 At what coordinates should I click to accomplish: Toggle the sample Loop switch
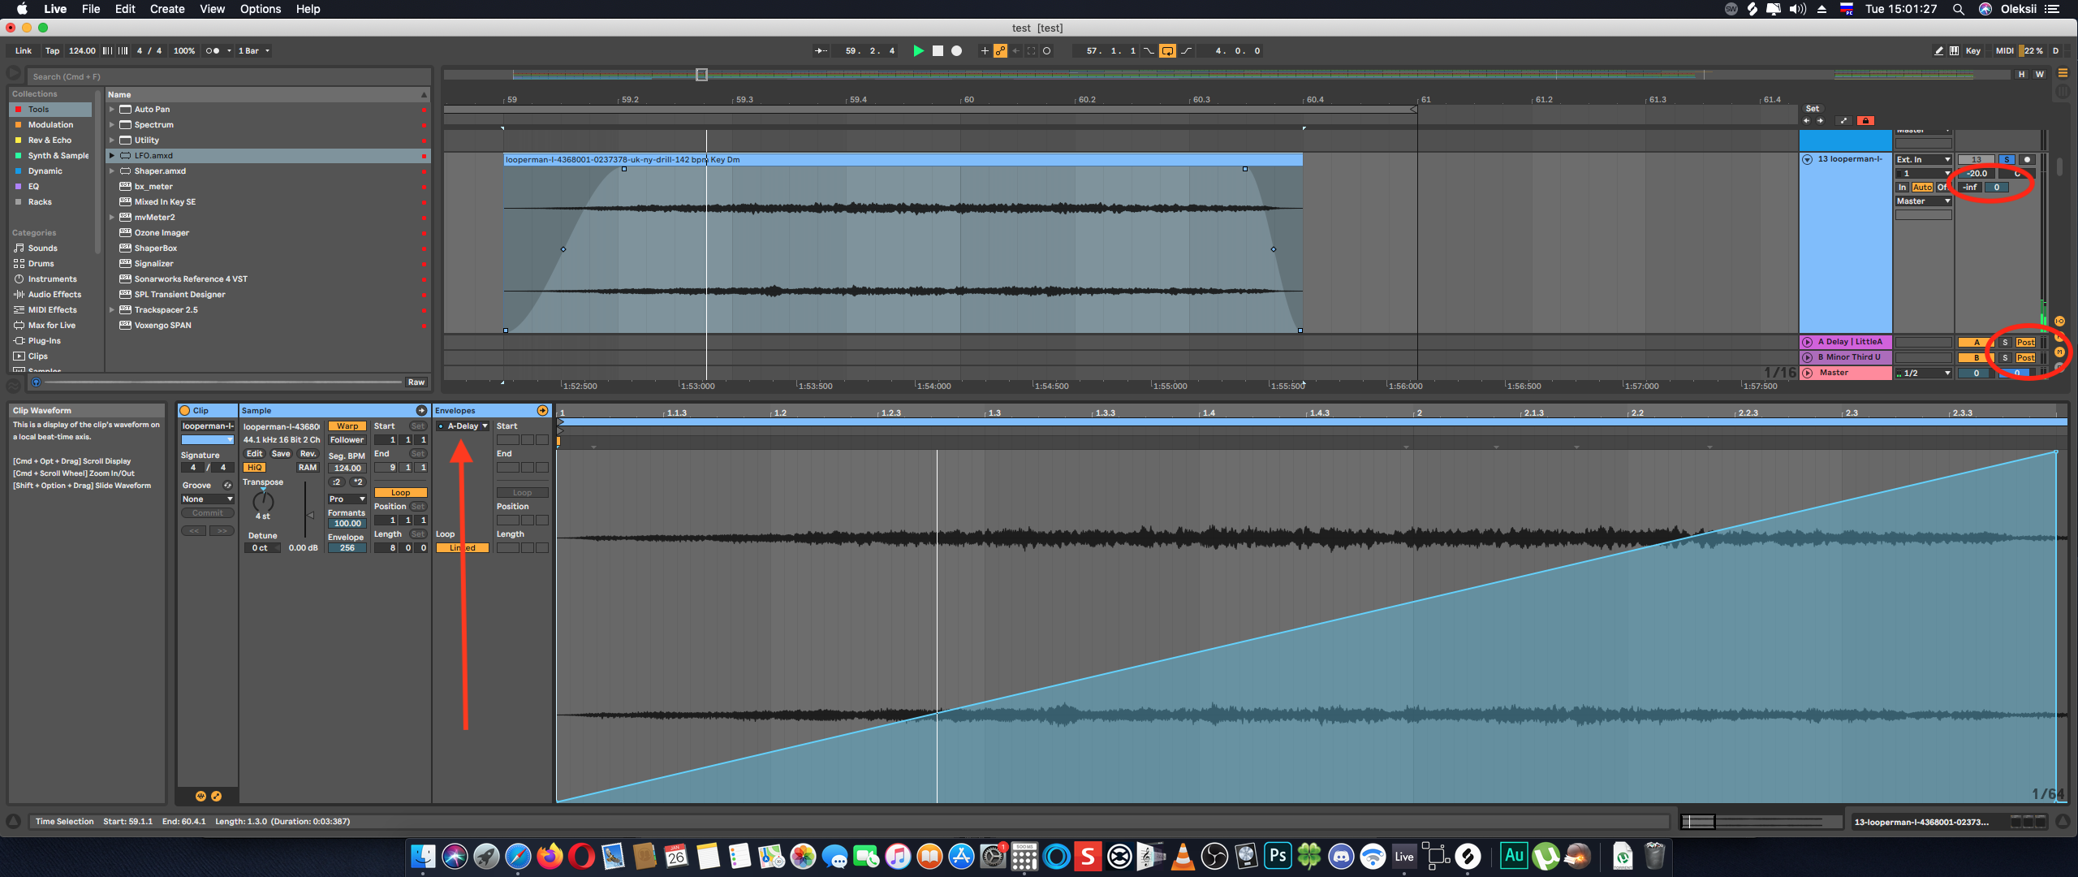pyautogui.click(x=400, y=492)
